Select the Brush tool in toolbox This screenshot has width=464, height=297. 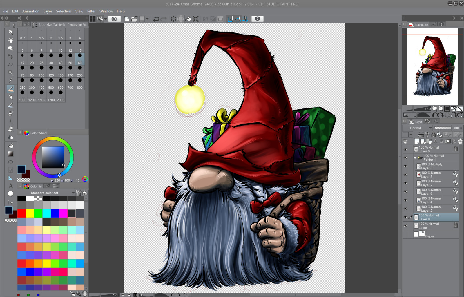pos(11,89)
